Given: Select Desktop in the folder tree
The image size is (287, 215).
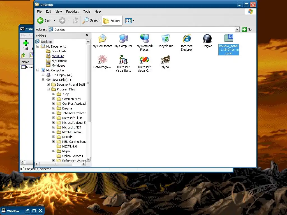Looking at the screenshot, I should pos(46,42).
